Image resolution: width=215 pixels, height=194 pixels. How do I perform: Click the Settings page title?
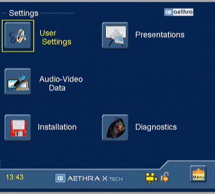[23, 13]
